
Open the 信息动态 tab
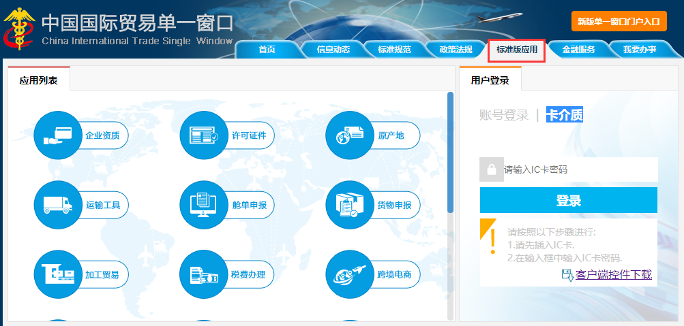(x=333, y=50)
